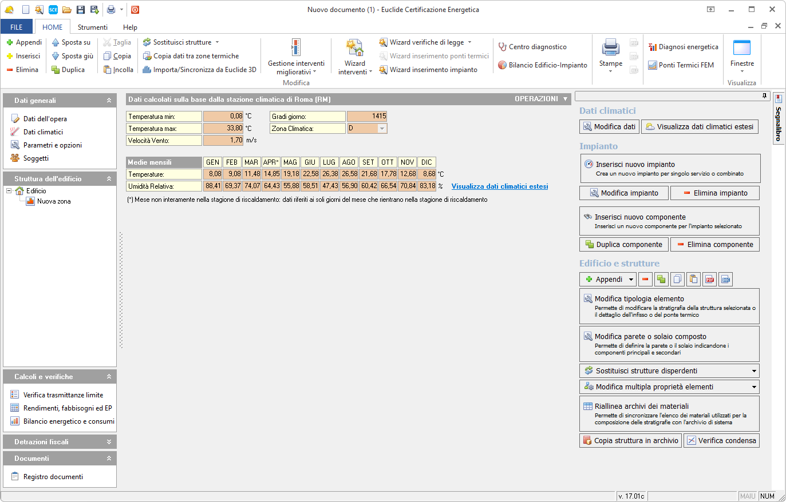The width and height of the screenshot is (786, 502).
Task: Pin the right-side panel with the pushpin
Action: pos(764,96)
